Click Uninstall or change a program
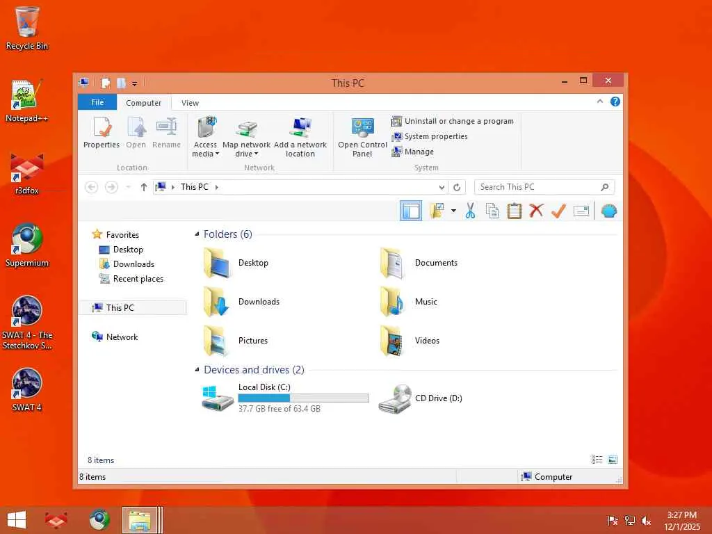The image size is (712, 534). 453,121
